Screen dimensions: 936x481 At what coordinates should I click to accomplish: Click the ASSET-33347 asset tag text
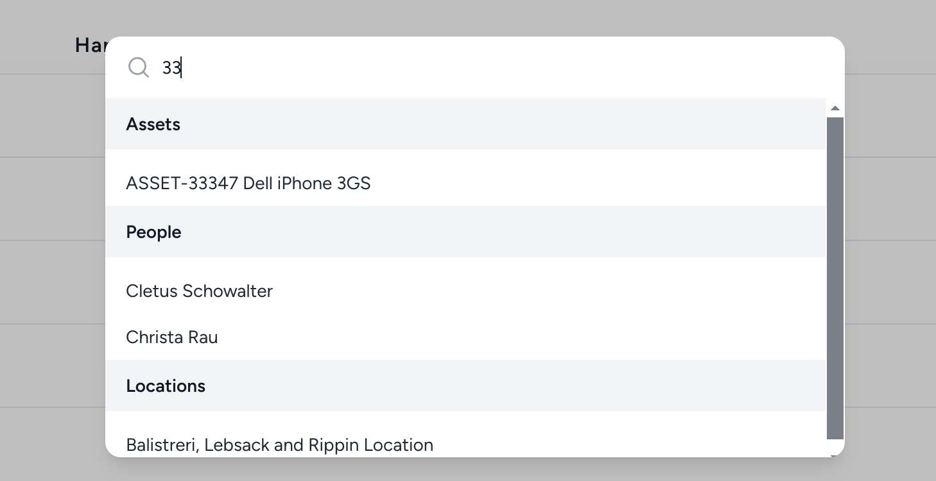click(x=182, y=183)
